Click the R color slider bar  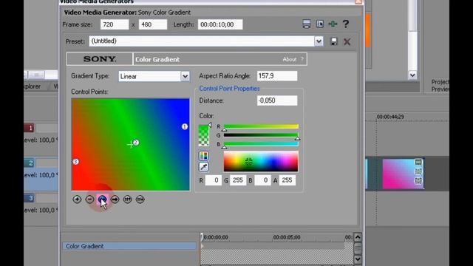tap(261, 126)
